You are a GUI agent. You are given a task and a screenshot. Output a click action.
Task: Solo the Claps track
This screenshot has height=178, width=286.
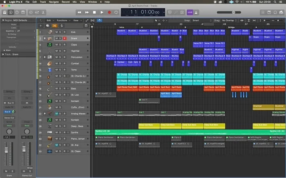click(60, 44)
